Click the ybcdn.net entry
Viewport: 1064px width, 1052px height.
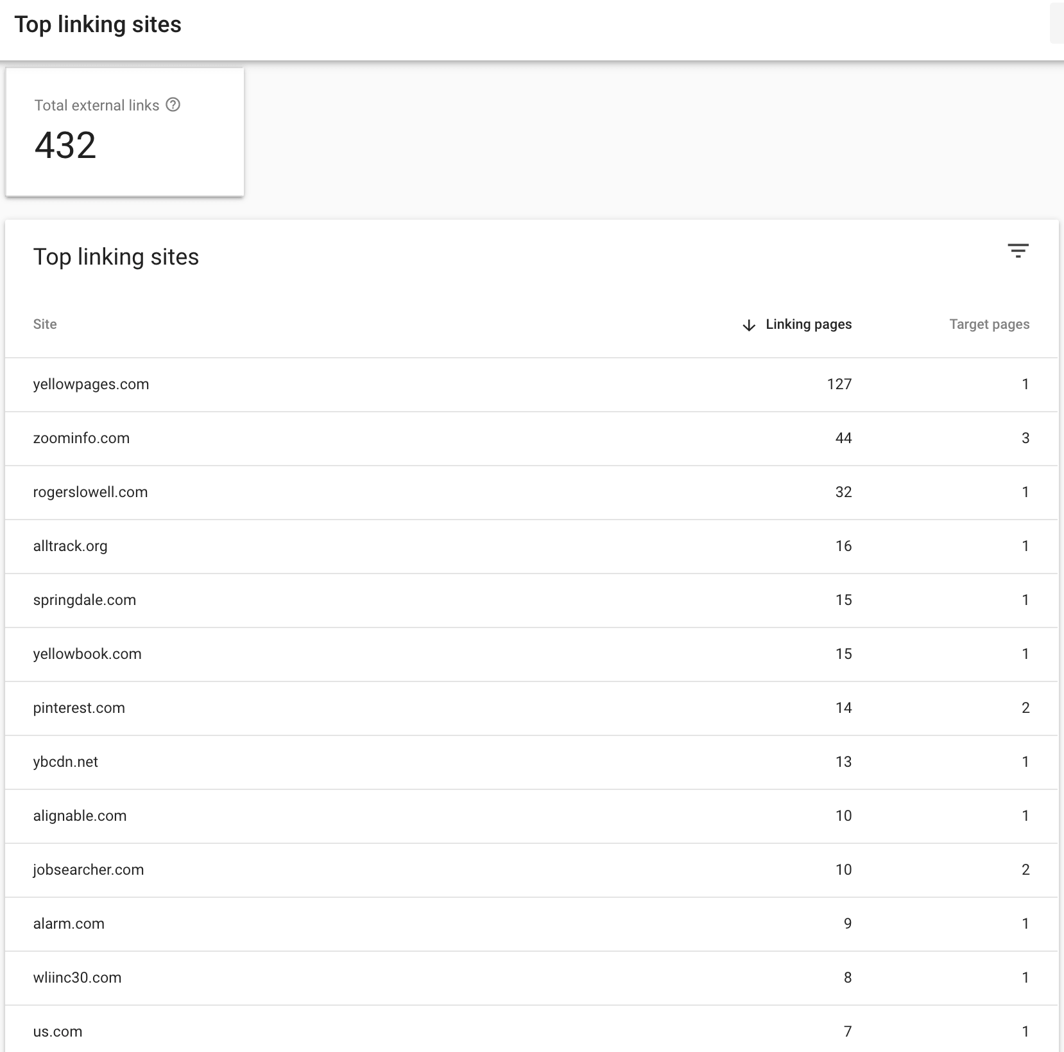click(65, 762)
